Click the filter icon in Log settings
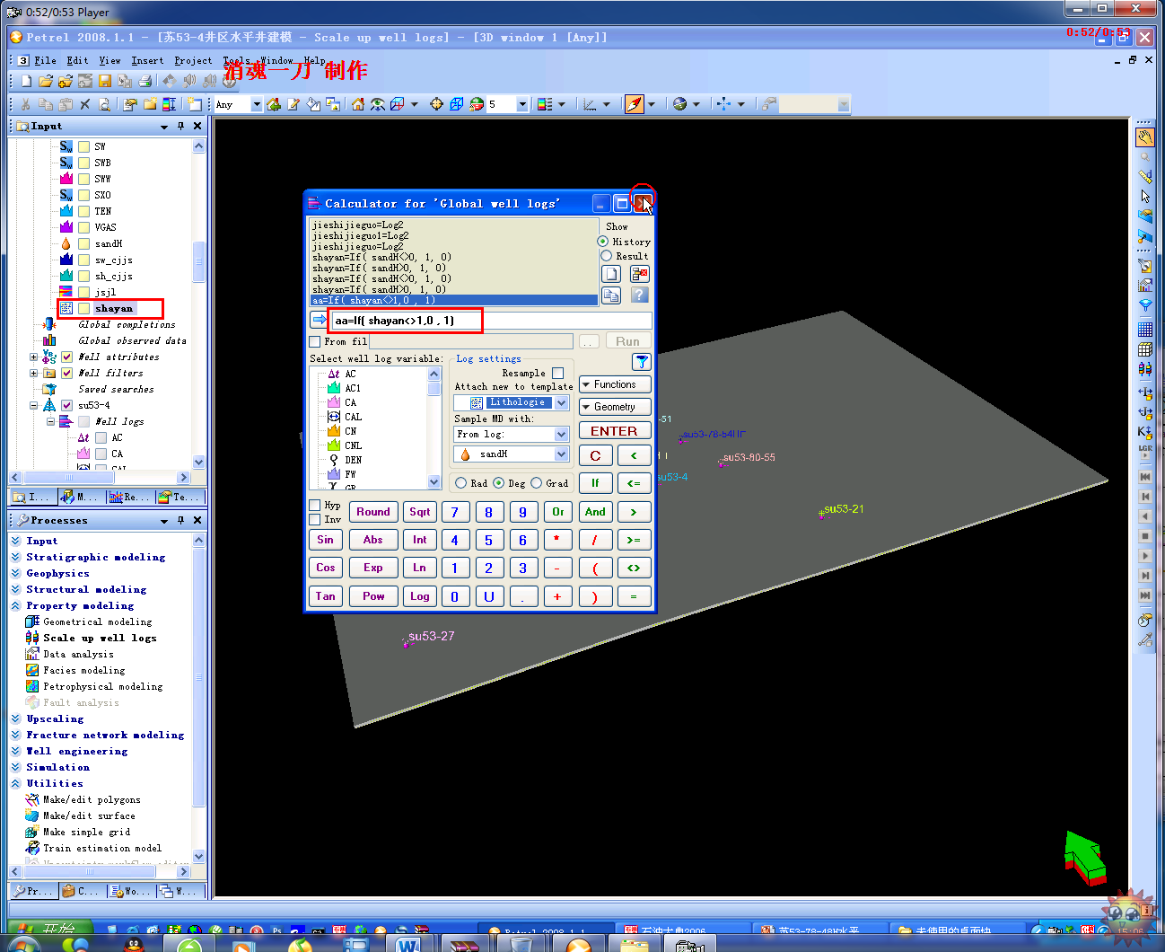This screenshot has height=952, width=1165. pos(641,361)
